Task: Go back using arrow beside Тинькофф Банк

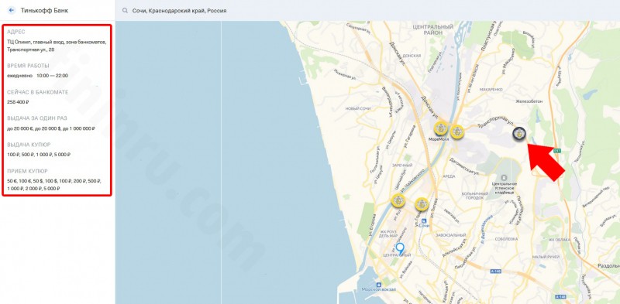Action: click(11, 10)
